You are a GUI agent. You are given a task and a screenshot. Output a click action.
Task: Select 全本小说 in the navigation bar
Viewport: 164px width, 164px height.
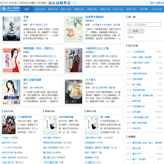[157, 9]
